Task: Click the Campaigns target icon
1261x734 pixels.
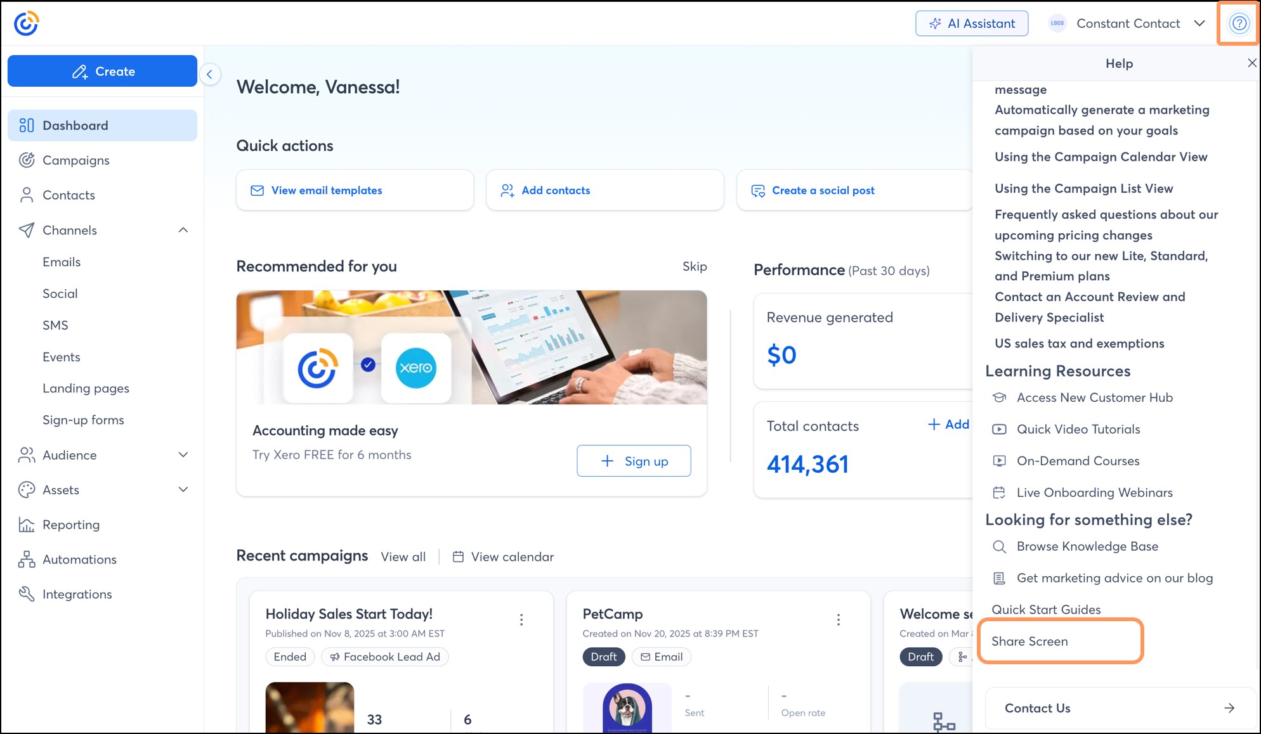Action: (27, 160)
